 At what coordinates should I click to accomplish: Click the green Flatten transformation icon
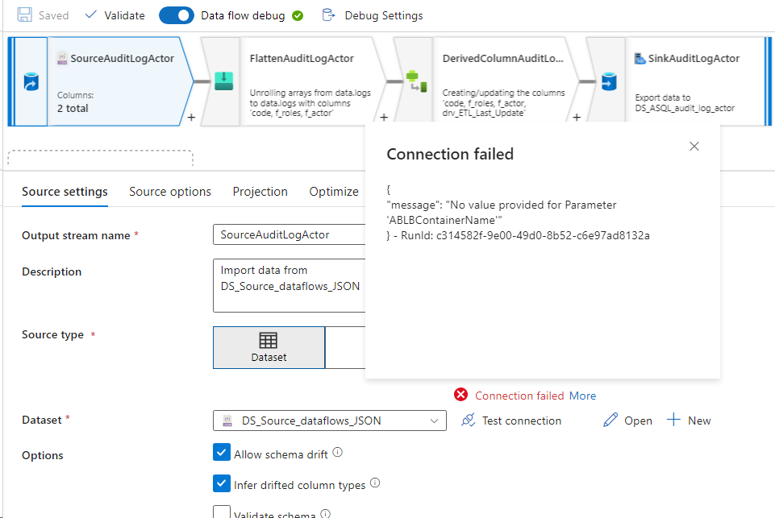[x=224, y=80]
